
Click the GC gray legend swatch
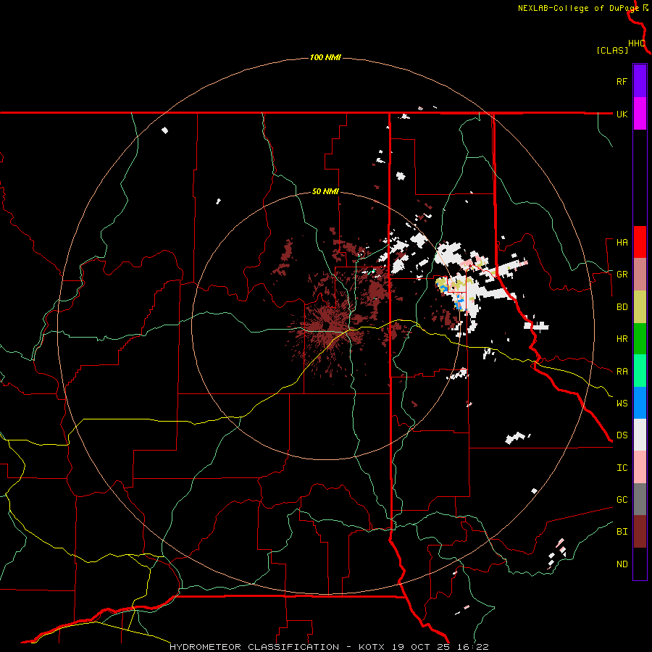(640, 499)
